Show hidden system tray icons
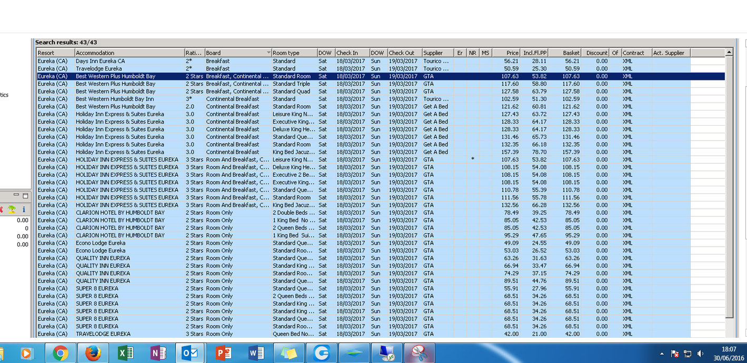 (x=662, y=354)
